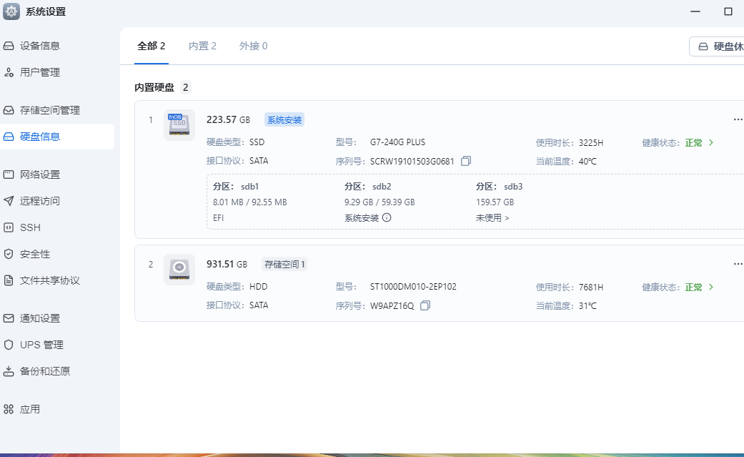The image size is (744, 457).
Task: Go to 存储空间管理 settings
Action: click(x=50, y=110)
